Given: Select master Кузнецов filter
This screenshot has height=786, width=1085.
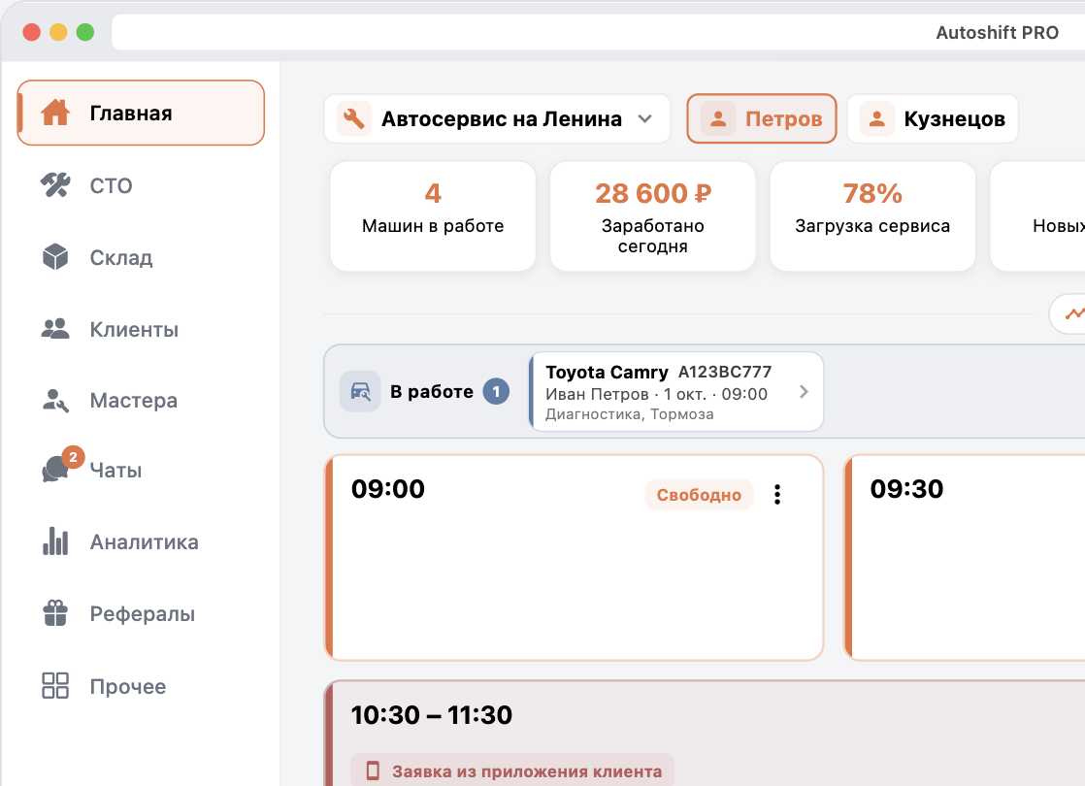Looking at the screenshot, I should click(932, 119).
